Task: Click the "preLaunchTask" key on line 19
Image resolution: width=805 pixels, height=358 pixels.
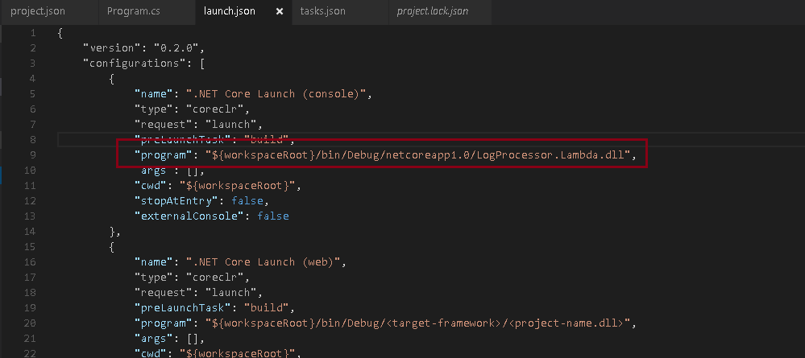Action: click(x=182, y=308)
